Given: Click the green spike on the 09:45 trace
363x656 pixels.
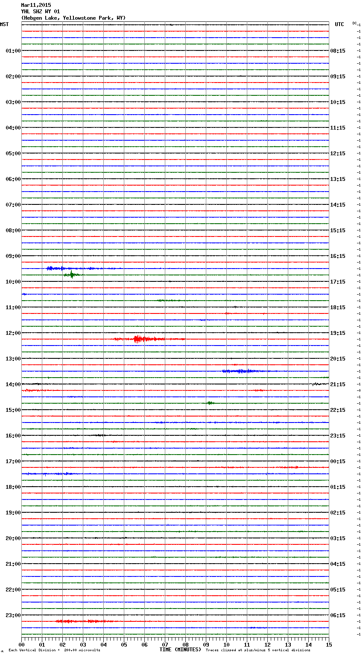Looking at the screenshot, I should pyautogui.click(x=72, y=275).
